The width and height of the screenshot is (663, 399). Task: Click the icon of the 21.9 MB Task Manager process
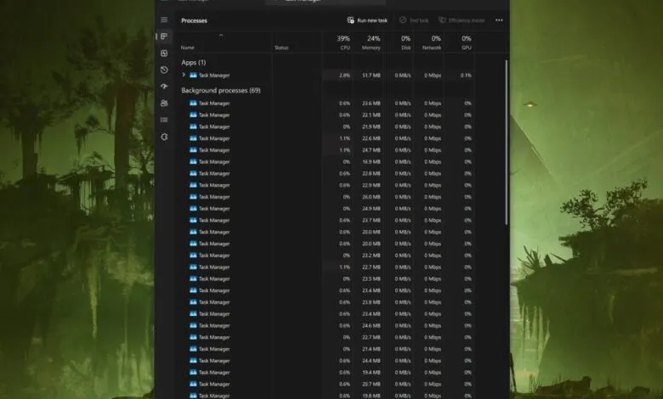click(193, 126)
